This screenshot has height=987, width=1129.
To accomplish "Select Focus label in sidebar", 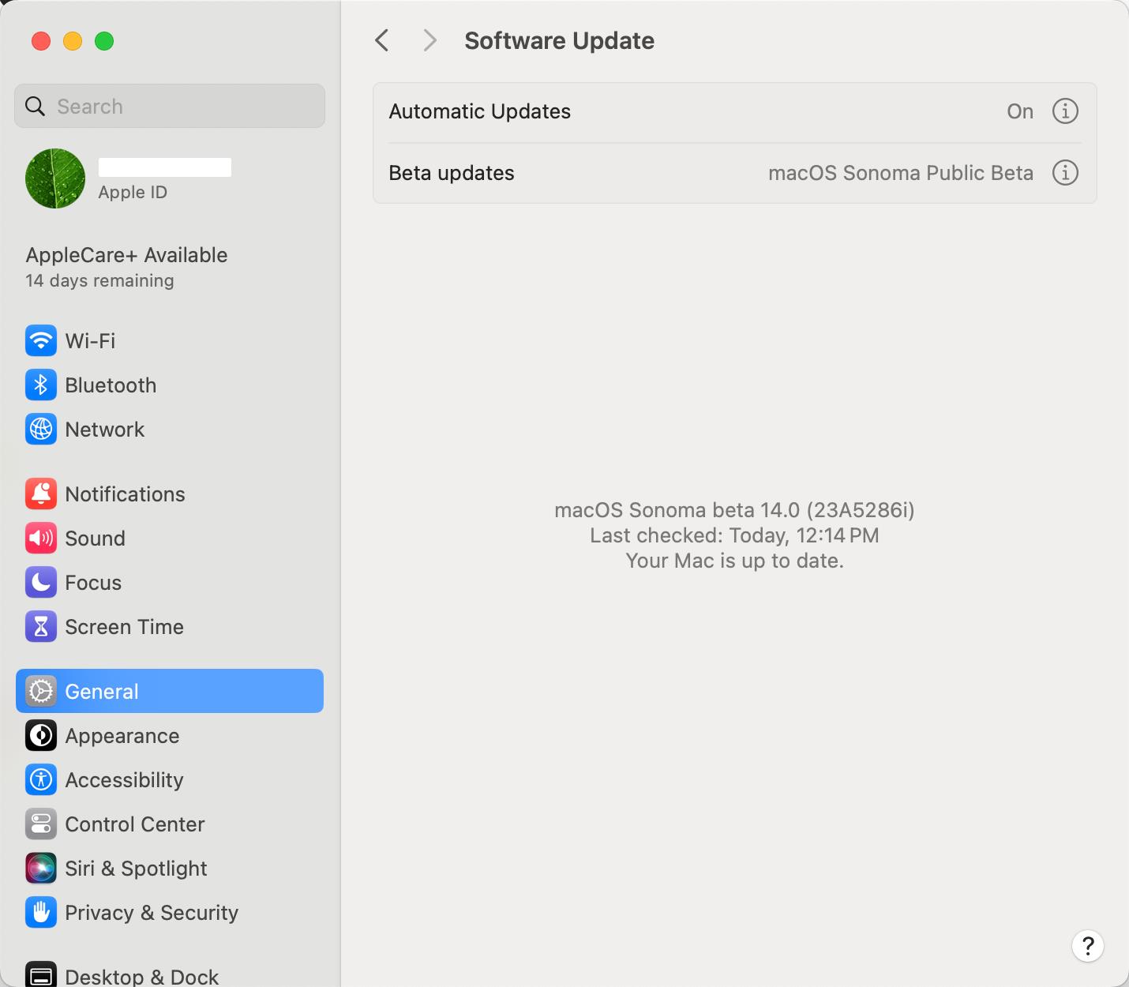I will [x=93, y=583].
